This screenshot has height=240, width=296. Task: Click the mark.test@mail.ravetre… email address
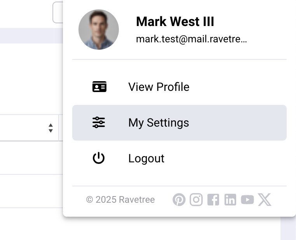(191, 39)
